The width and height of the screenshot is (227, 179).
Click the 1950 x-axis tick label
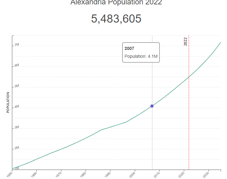pyautogui.click(x=10, y=174)
